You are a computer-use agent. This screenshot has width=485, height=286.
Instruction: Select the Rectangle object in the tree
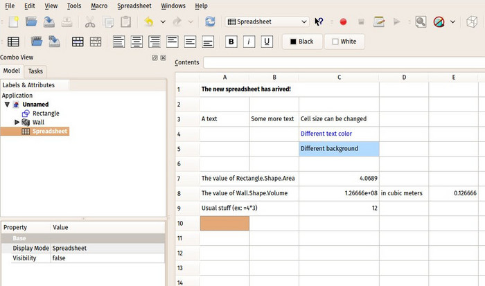[x=46, y=113]
